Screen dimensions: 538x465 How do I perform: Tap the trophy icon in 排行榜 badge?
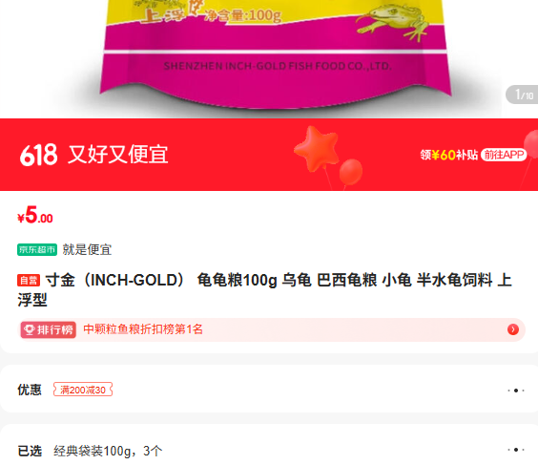click(29, 329)
